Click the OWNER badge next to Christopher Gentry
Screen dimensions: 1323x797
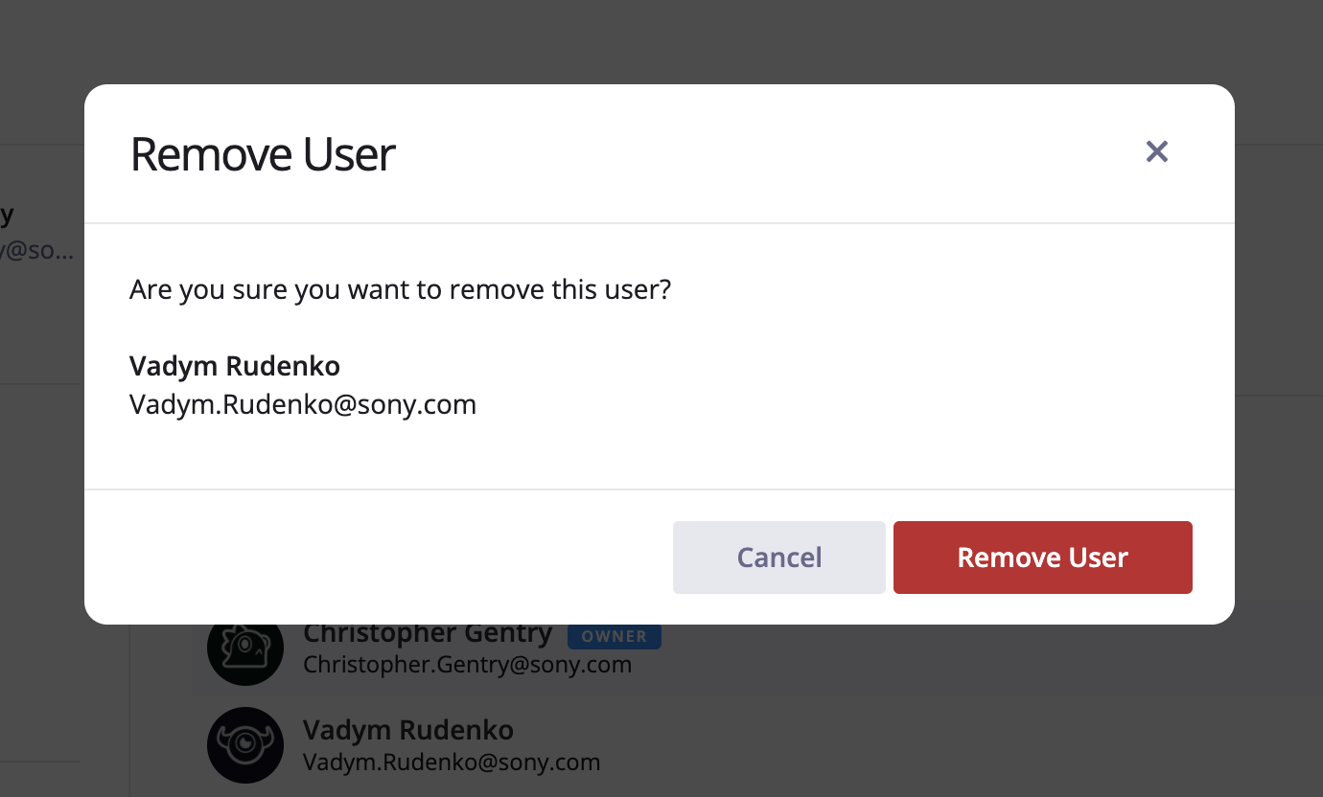(x=615, y=636)
